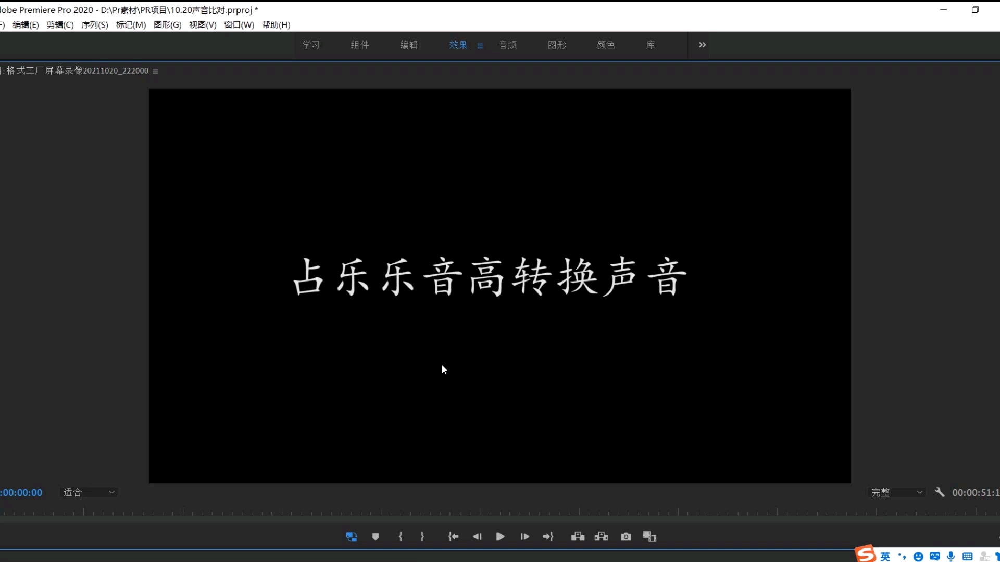Switch Sogou punctuation mode in taskbar
The width and height of the screenshot is (1000, 562).
click(x=903, y=556)
